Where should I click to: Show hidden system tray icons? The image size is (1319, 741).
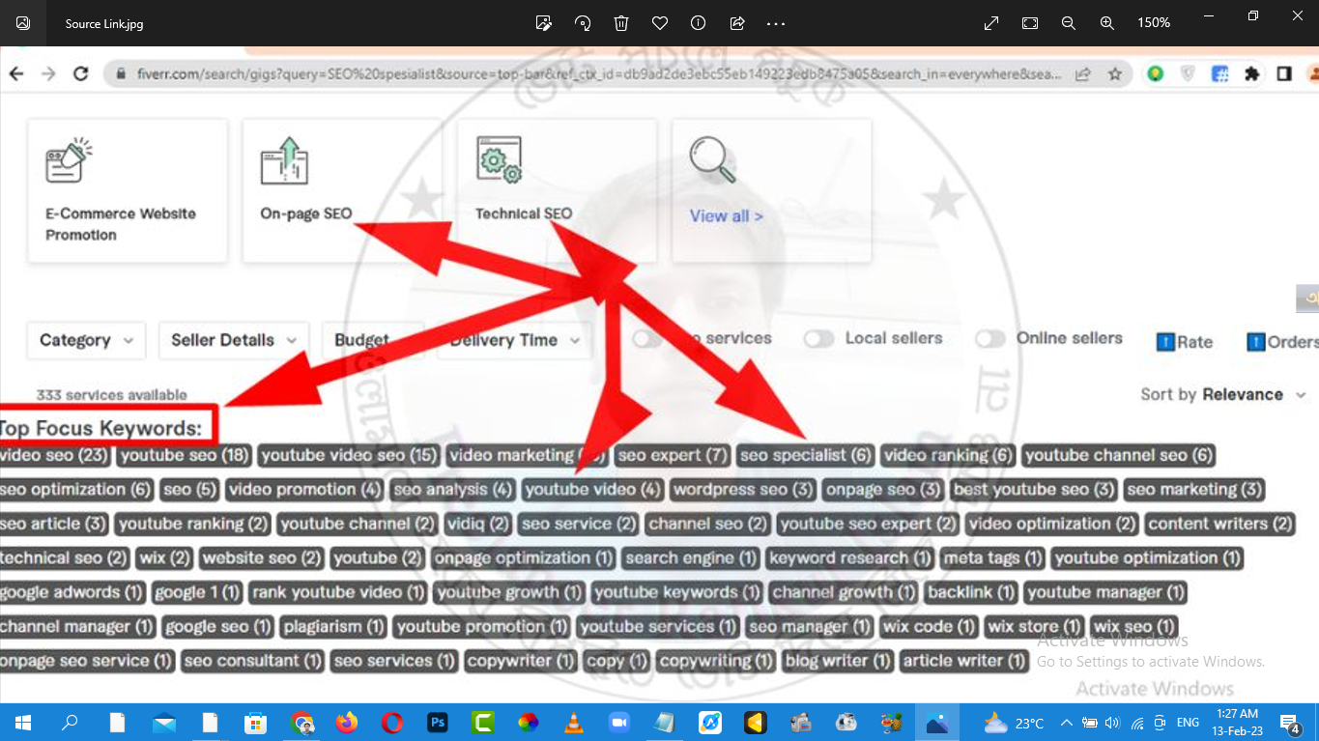point(1067,722)
